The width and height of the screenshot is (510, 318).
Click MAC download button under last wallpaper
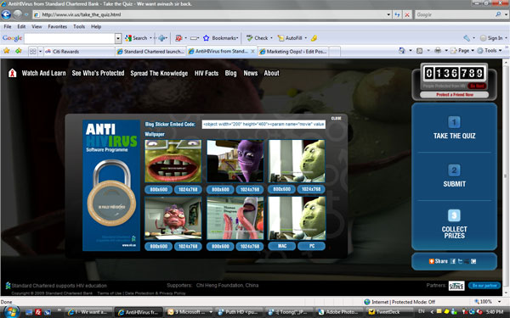tap(282, 246)
